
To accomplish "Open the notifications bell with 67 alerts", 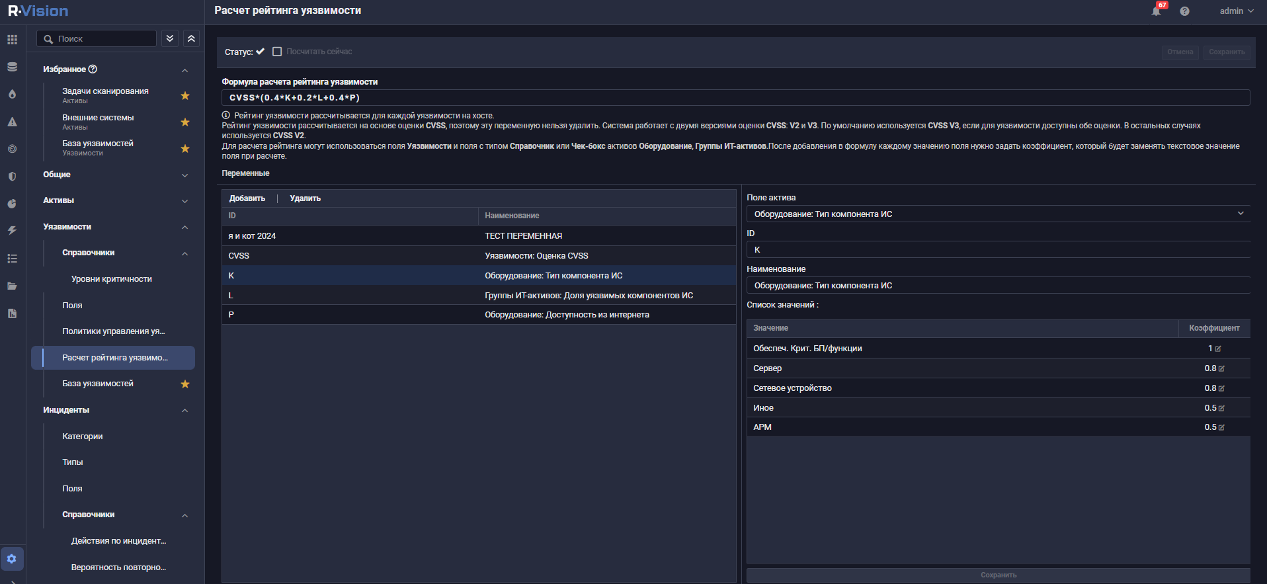I will click(1157, 11).
